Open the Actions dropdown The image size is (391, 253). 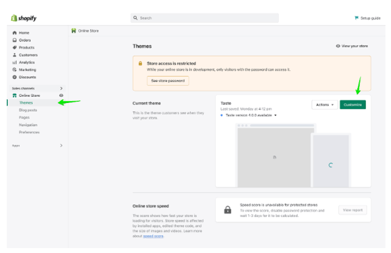point(324,105)
